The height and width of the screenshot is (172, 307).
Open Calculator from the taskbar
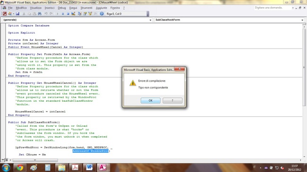tap(48, 168)
